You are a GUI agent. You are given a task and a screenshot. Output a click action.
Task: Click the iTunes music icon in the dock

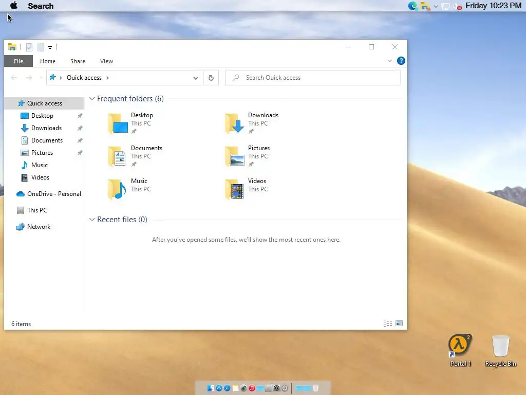pos(252,388)
